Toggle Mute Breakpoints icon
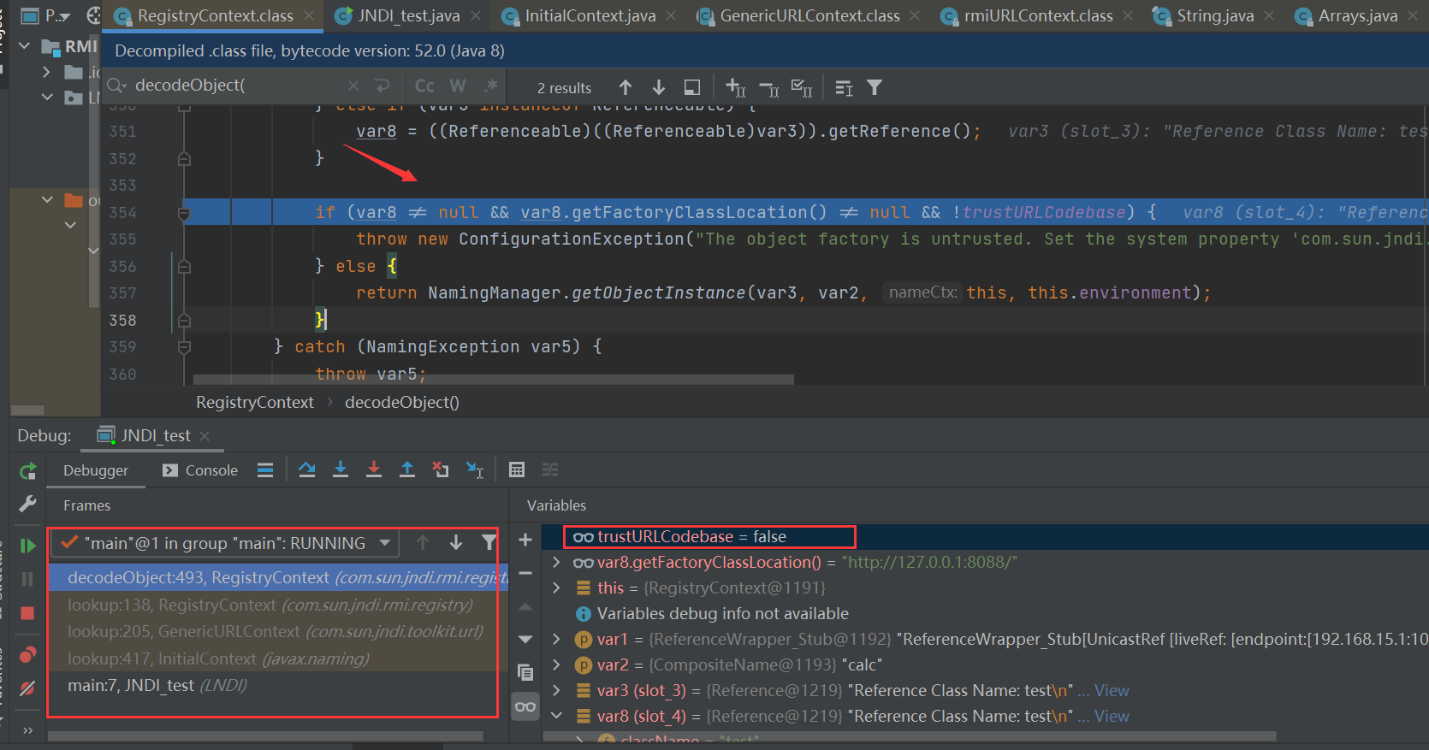The width and height of the screenshot is (1429, 750). pos(27,688)
